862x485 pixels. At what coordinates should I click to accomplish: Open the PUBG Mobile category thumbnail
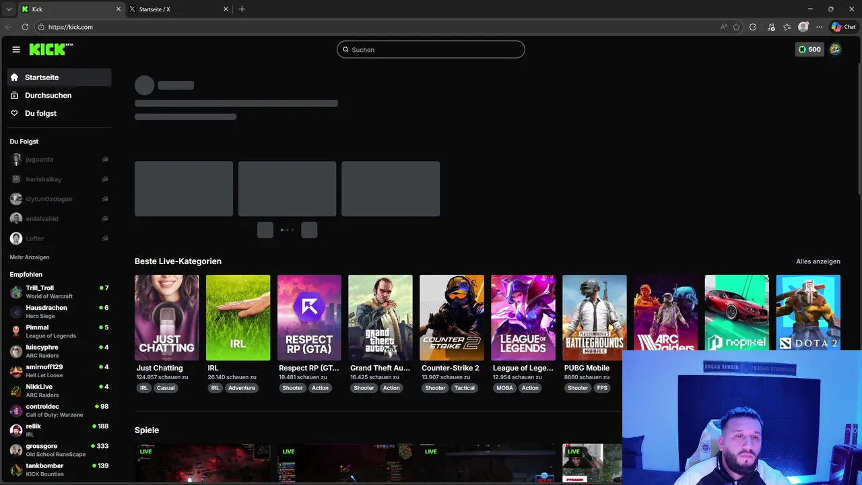[595, 317]
